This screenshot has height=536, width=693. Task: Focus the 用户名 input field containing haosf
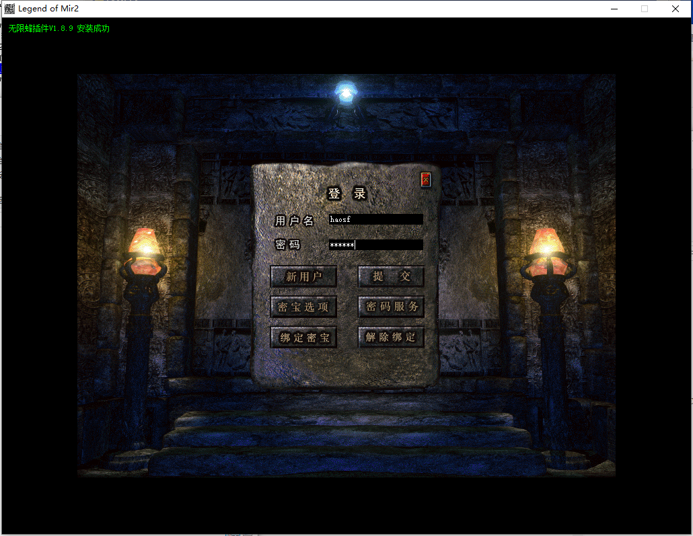pos(375,219)
